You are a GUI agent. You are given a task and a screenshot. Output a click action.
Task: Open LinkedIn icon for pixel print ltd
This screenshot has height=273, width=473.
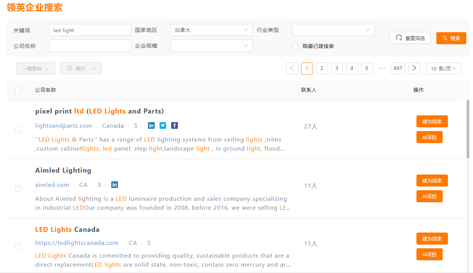[x=151, y=125]
